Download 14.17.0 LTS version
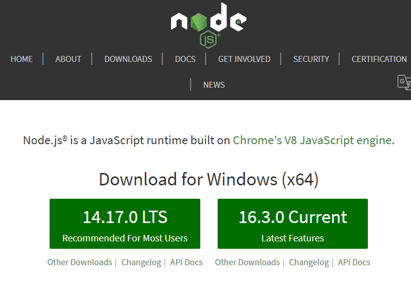Image resolution: width=411 pixels, height=281 pixels. click(125, 224)
